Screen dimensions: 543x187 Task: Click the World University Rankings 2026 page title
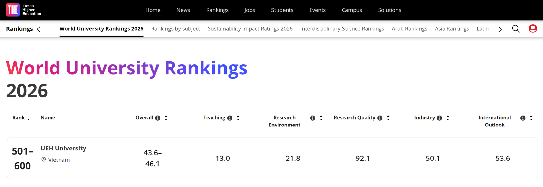[127, 79]
